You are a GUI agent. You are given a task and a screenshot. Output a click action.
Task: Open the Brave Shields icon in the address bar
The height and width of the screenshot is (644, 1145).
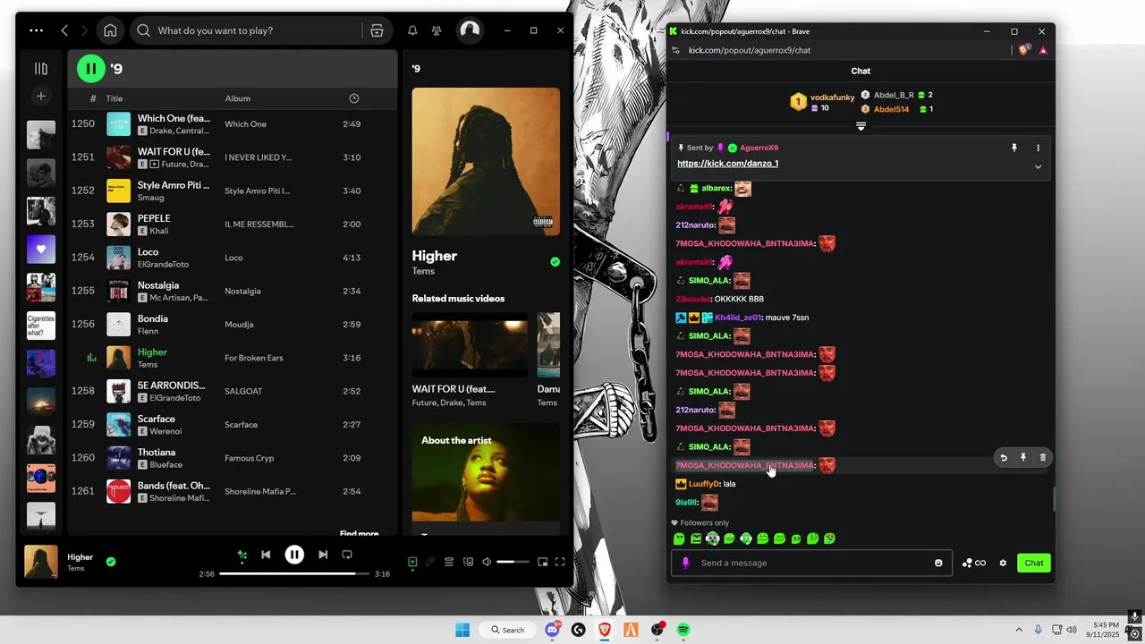(1025, 50)
